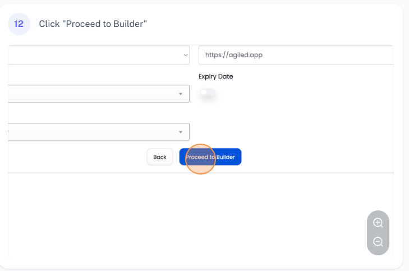This screenshot has height=271, width=409.
Task: Click the small arrow of the middle dropdown
Action: [x=181, y=94]
